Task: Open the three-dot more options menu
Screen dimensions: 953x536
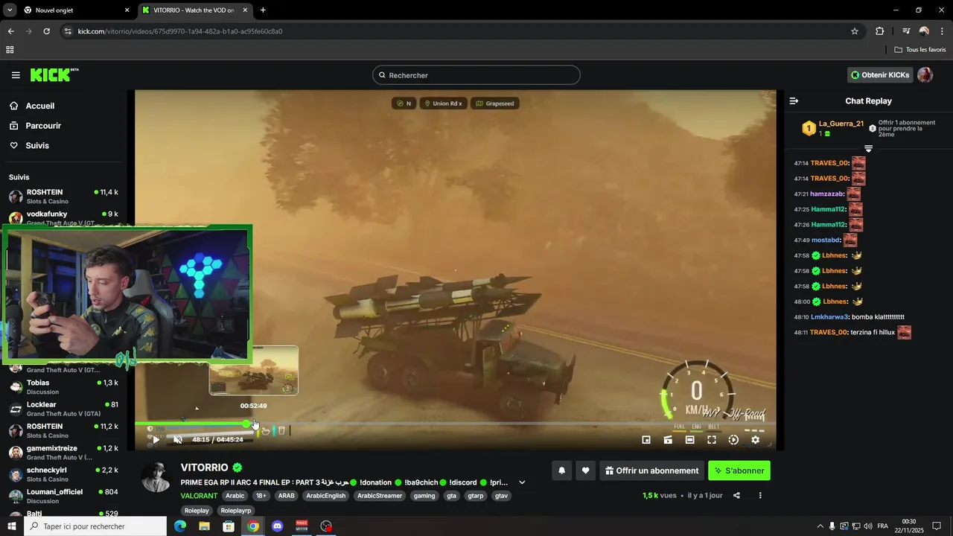Action: 760,495
